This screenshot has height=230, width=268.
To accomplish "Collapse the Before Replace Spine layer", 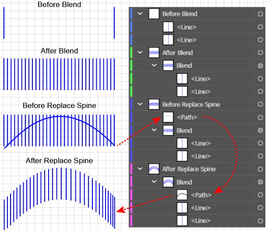I will (140, 105).
